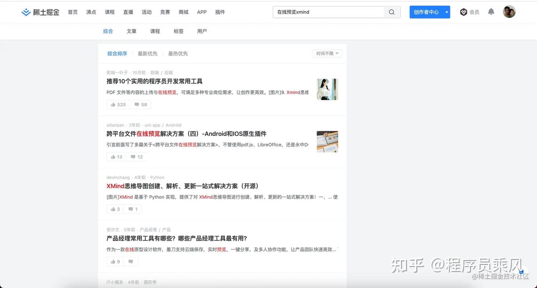Click the thumbs-up icon on the XMind article

coord(112,209)
